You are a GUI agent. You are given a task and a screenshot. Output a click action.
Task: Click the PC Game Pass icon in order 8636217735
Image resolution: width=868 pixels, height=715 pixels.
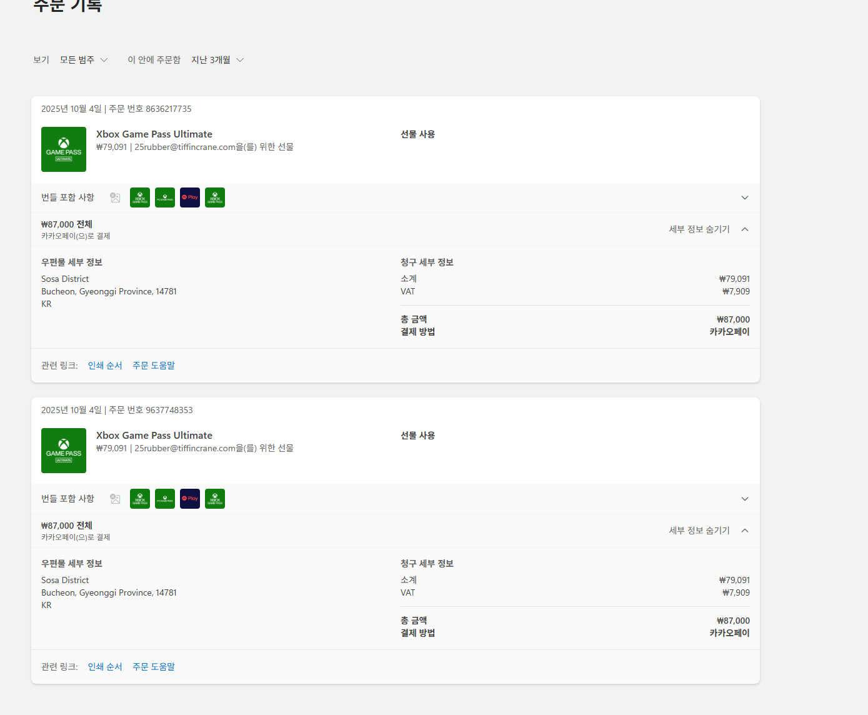(x=165, y=197)
